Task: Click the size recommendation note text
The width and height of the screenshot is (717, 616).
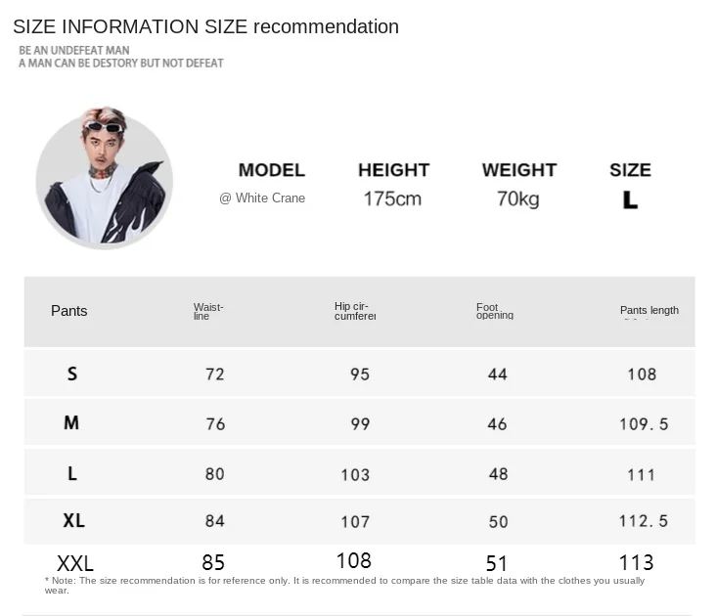Action: (x=344, y=585)
